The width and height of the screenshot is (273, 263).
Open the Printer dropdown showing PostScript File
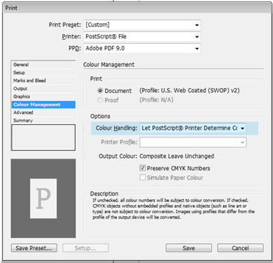[142, 37]
